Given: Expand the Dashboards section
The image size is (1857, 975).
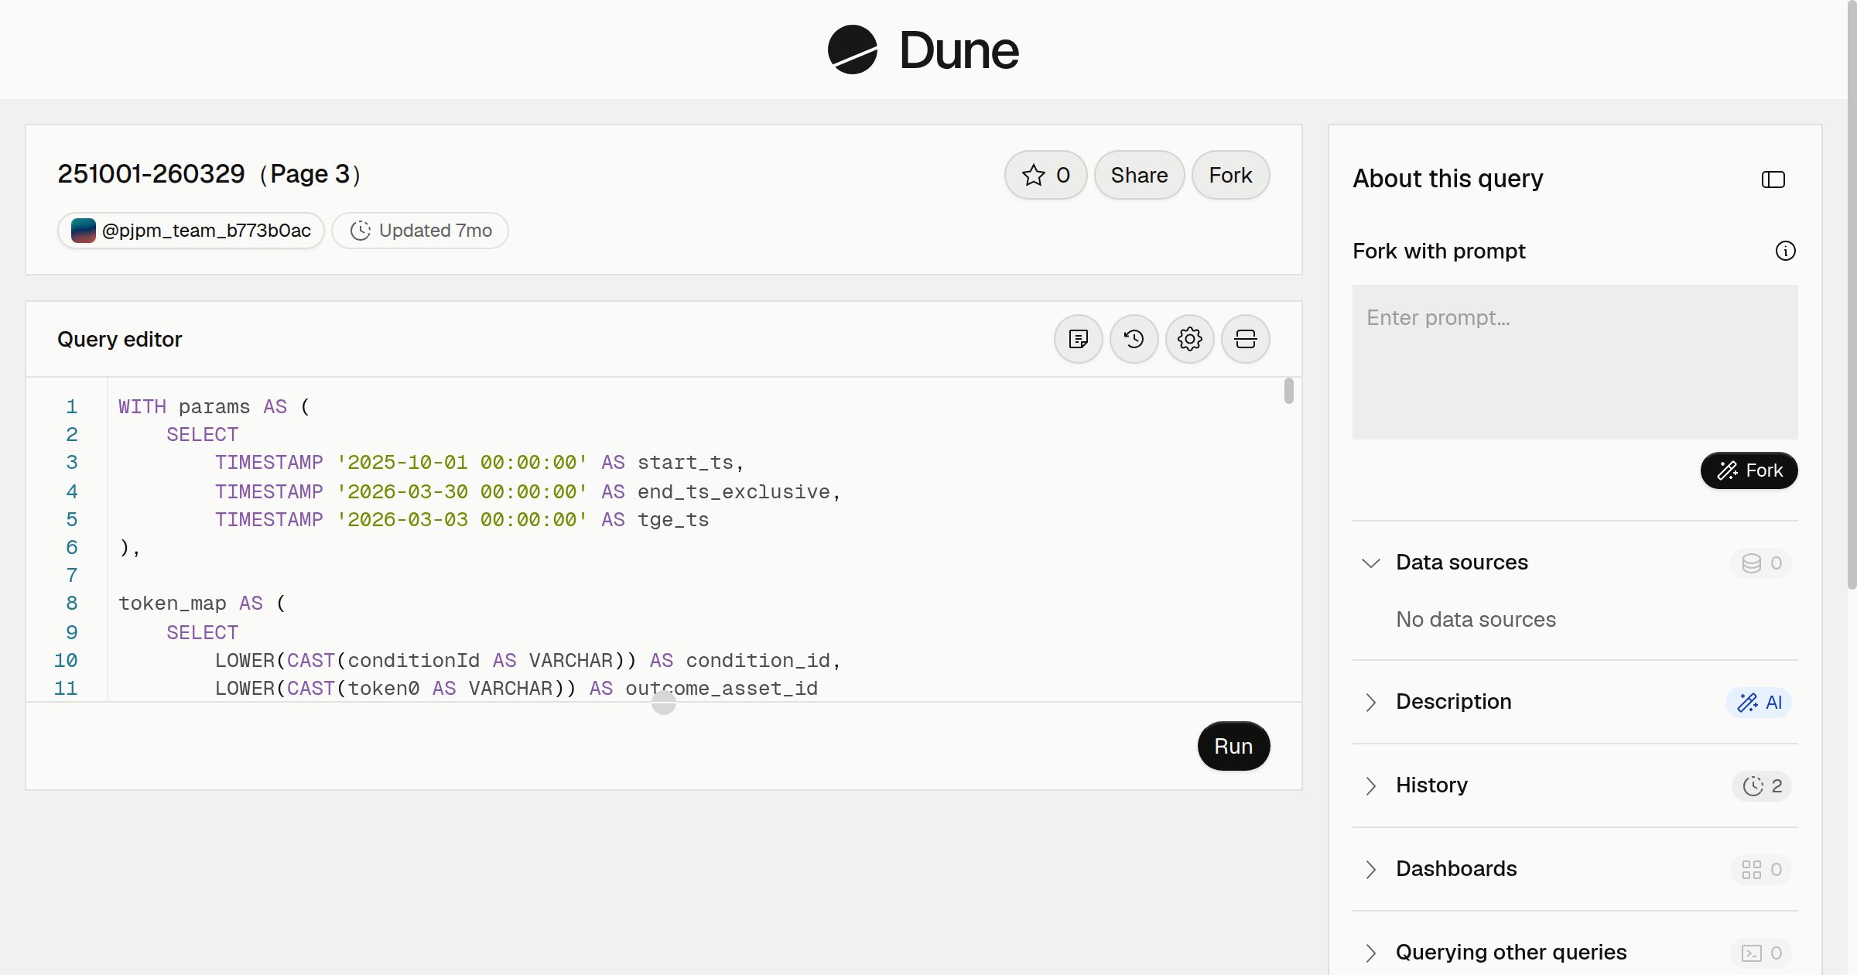Looking at the screenshot, I should point(1371,869).
